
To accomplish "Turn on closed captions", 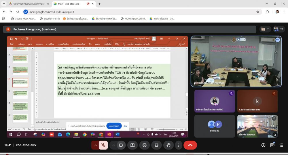I will pos(156,145).
